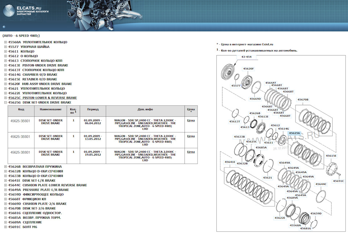Expand the 45641E DISK SET-L/R BRAKE entry
This screenshot has height=234, width=348.
pos(5,180)
